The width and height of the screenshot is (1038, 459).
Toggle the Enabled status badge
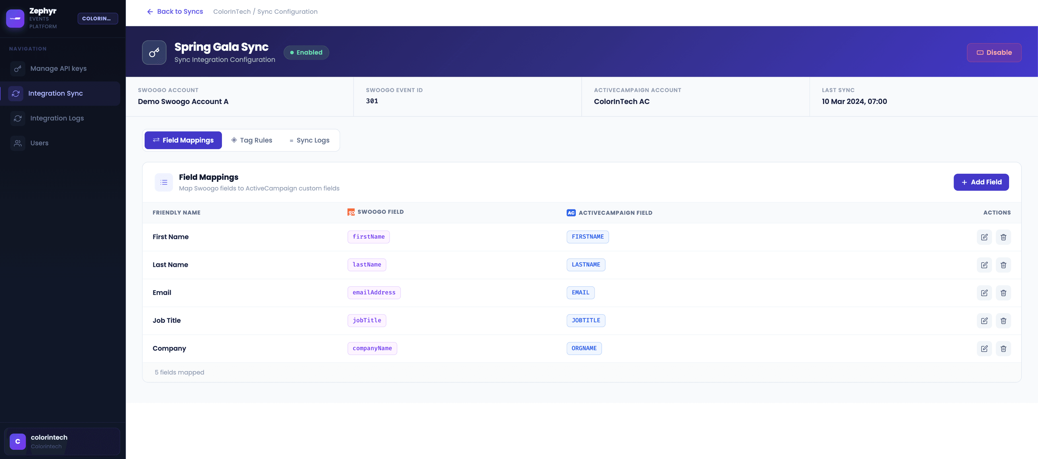click(x=306, y=52)
